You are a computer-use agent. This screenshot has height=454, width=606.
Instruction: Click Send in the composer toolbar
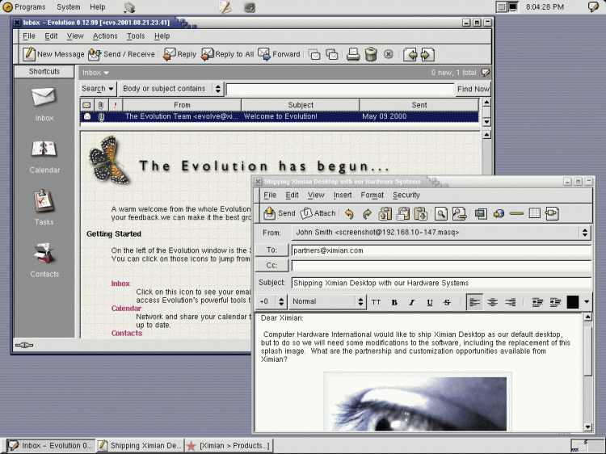coord(279,213)
